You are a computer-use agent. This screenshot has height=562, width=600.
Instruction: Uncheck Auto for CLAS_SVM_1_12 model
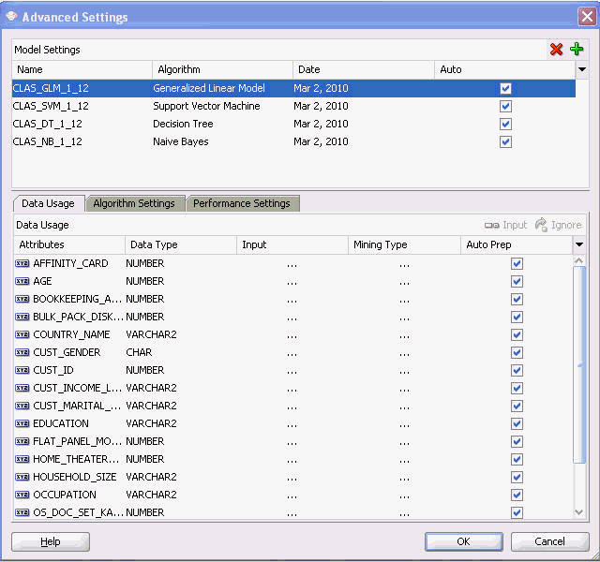pos(506,106)
